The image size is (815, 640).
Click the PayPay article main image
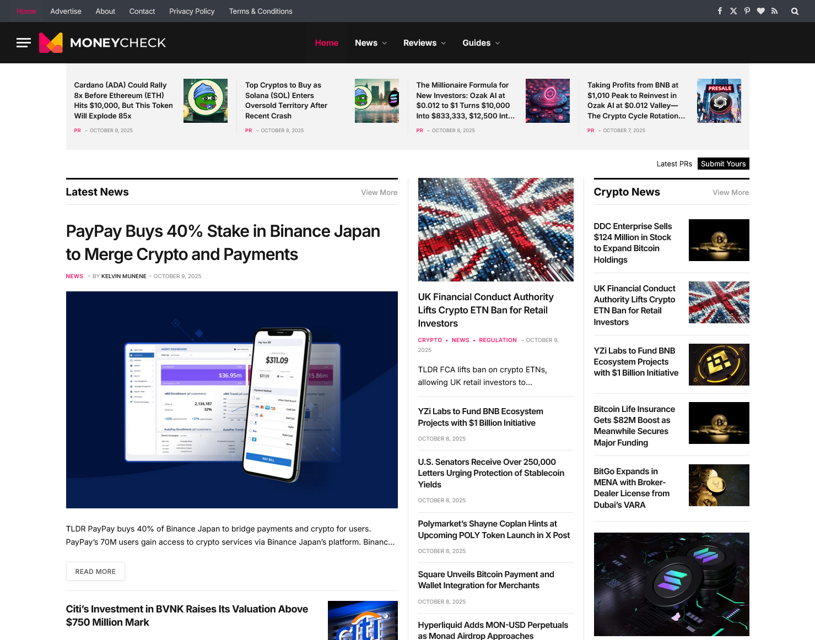coord(231,399)
